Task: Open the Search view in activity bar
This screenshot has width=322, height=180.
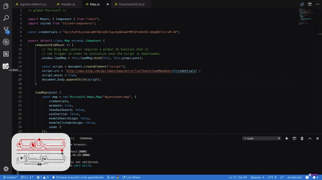Action: (x=6, y=18)
